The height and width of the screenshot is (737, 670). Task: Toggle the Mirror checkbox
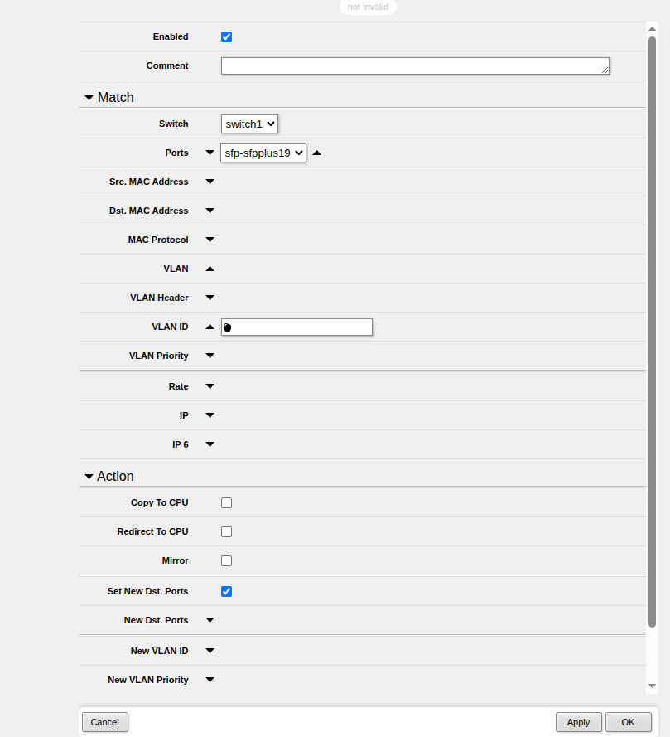pyautogui.click(x=227, y=560)
